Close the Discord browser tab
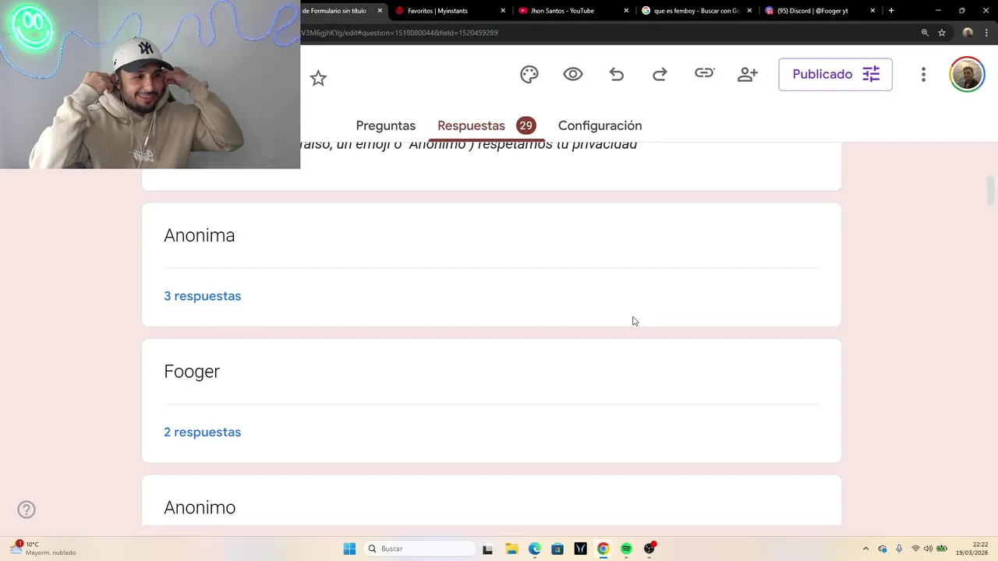998x561 pixels. click(x=872, y=11)
